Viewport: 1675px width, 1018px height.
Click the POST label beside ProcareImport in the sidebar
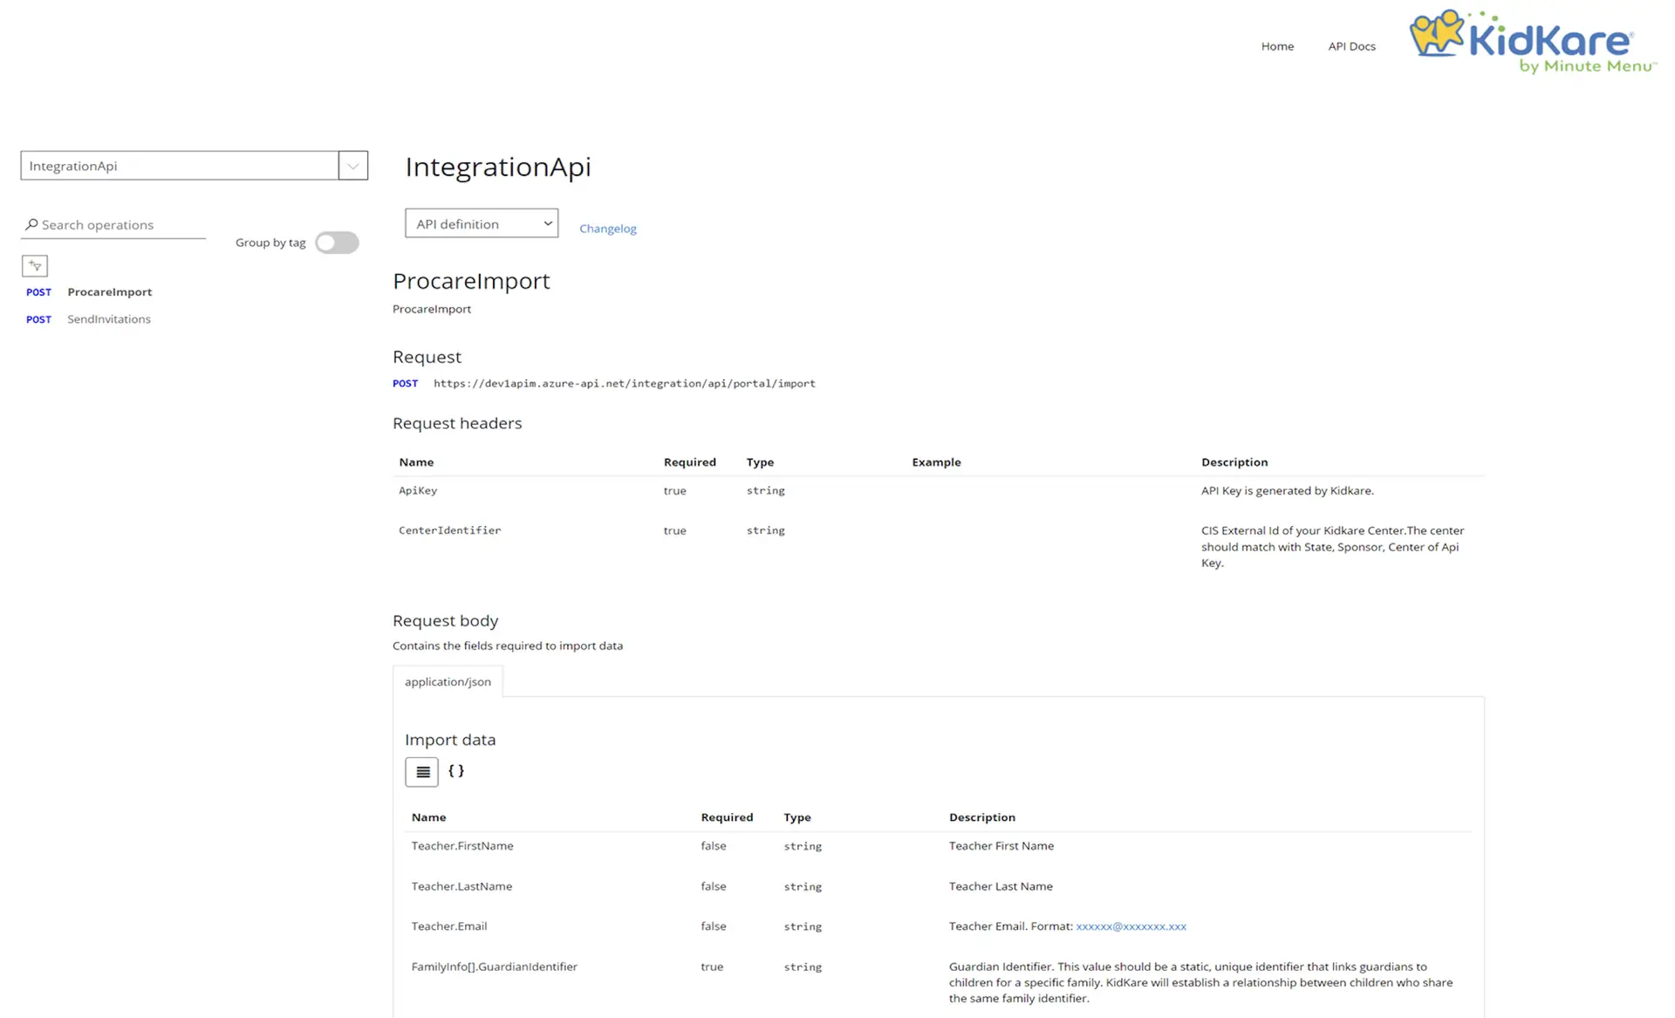(38, 292)
